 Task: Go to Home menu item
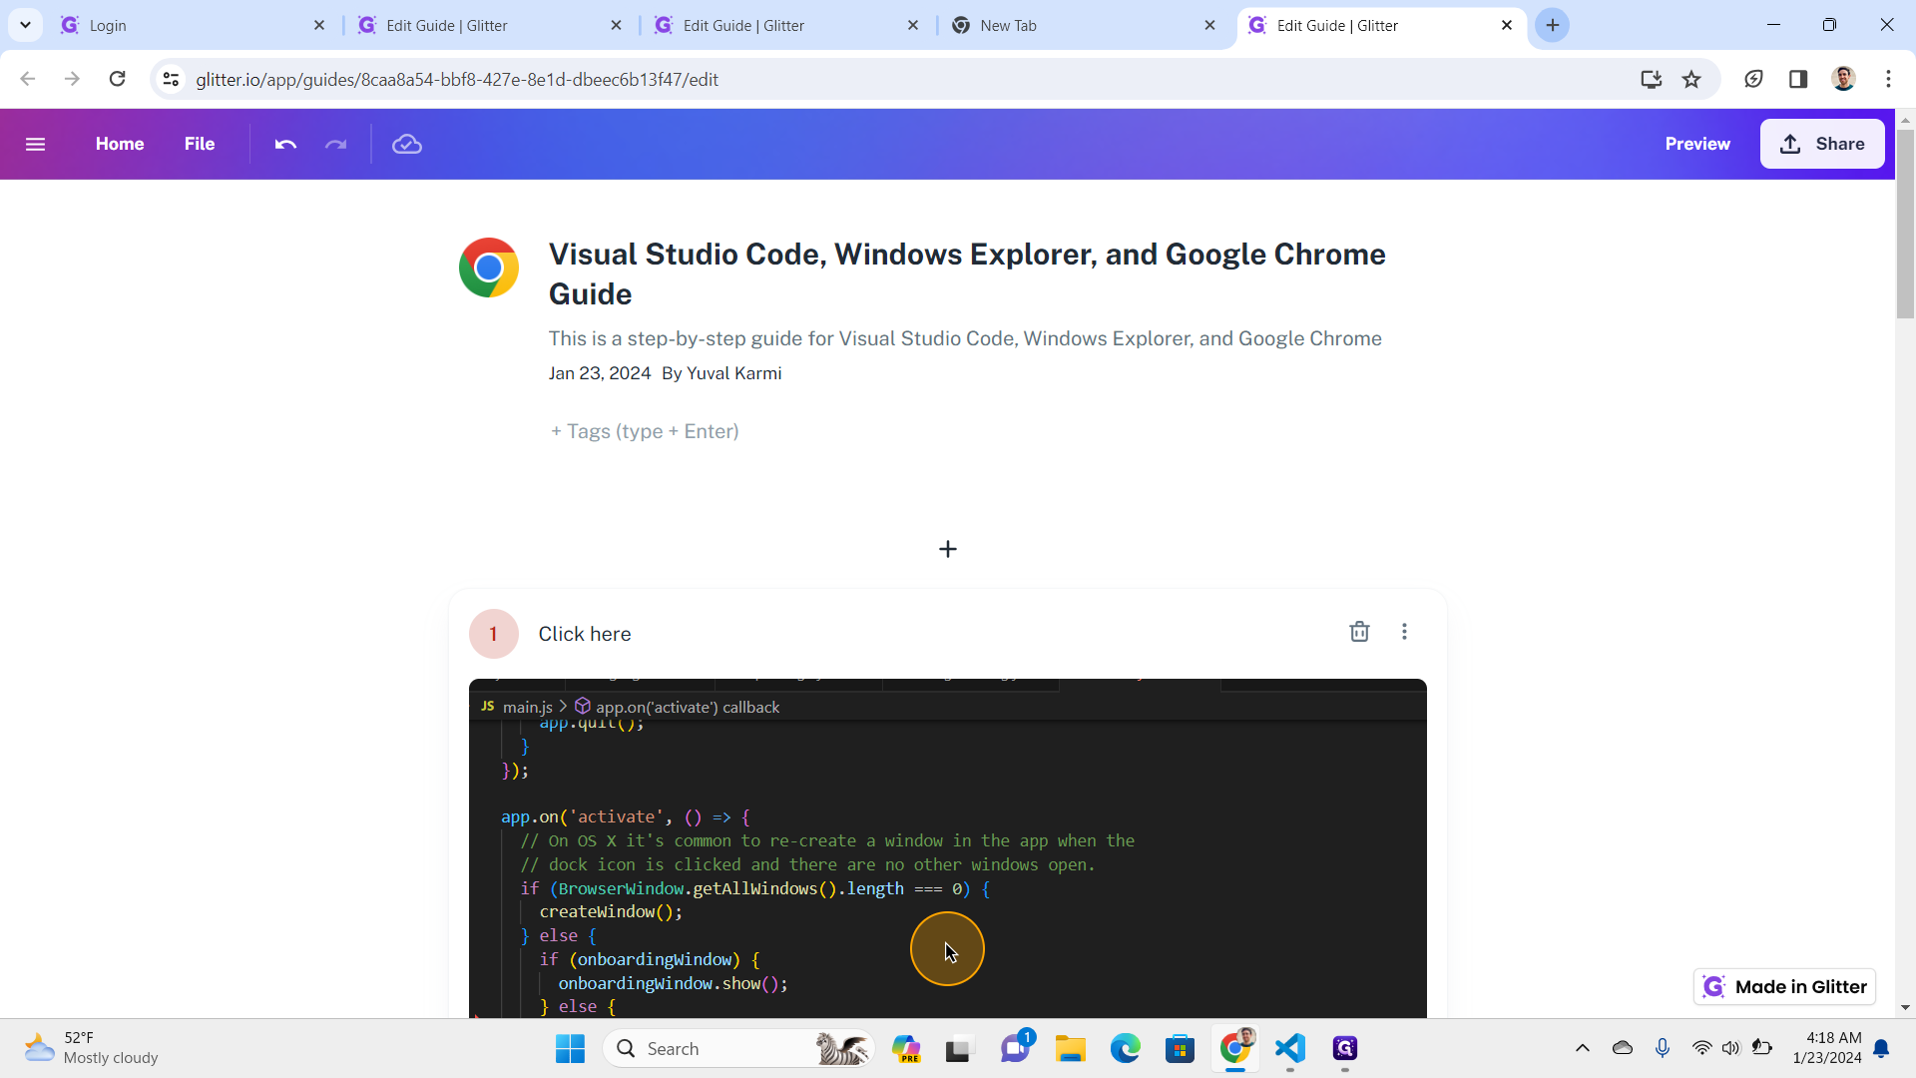[x=120, y=144]
